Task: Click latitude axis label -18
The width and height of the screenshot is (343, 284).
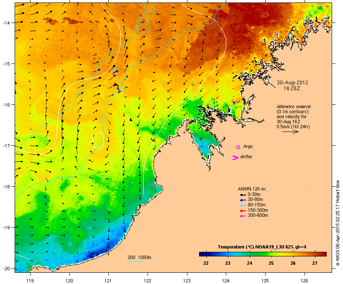Action: [6, 187]
